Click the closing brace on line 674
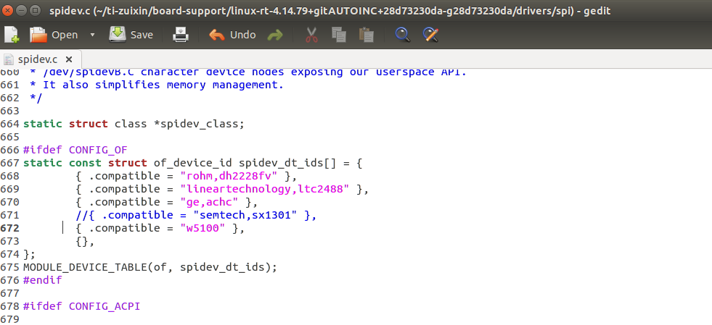This screenshot has height=325, width=712. pos(29,254)
